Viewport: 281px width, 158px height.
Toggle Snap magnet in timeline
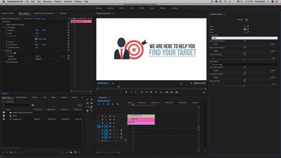(104, 104)
